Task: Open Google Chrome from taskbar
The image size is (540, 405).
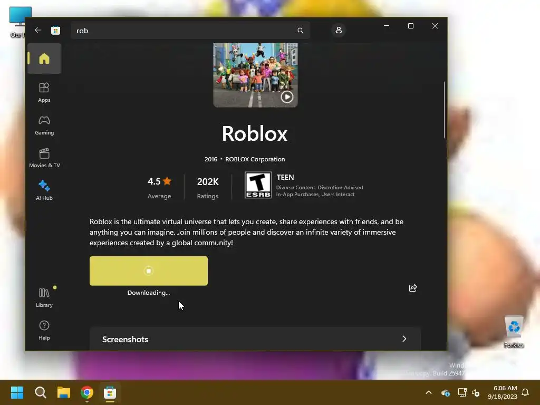Action: (87, 392)
